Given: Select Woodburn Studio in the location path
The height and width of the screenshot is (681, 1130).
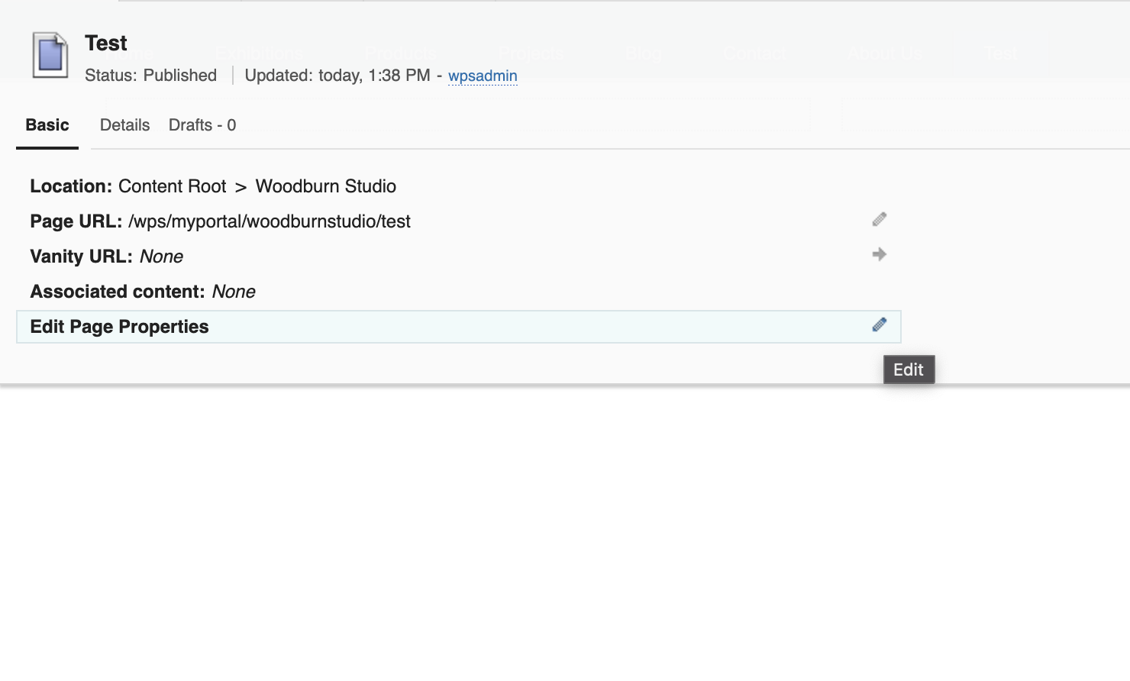Looking at the screenshot, I should tap(325, 186).
